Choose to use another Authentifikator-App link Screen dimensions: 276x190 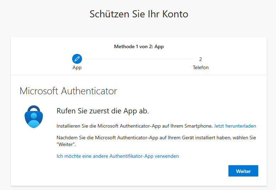[x=118, y=156]
